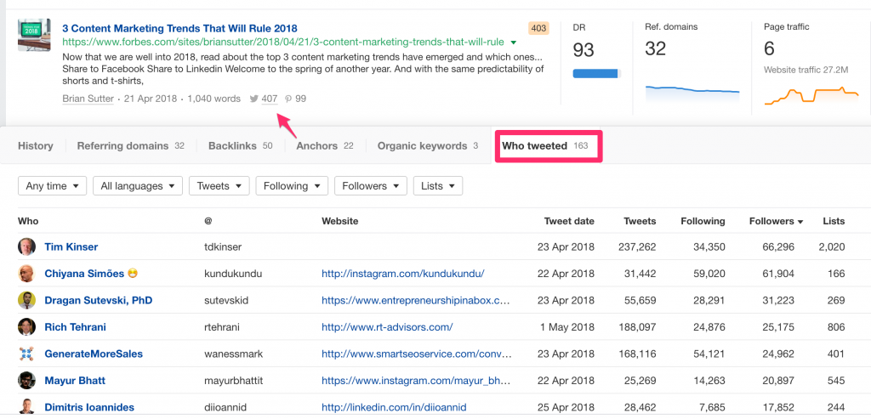Open smartseoservice.com website link

(x=417, y=354)
